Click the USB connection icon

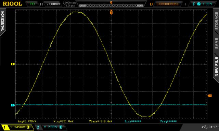205,127
